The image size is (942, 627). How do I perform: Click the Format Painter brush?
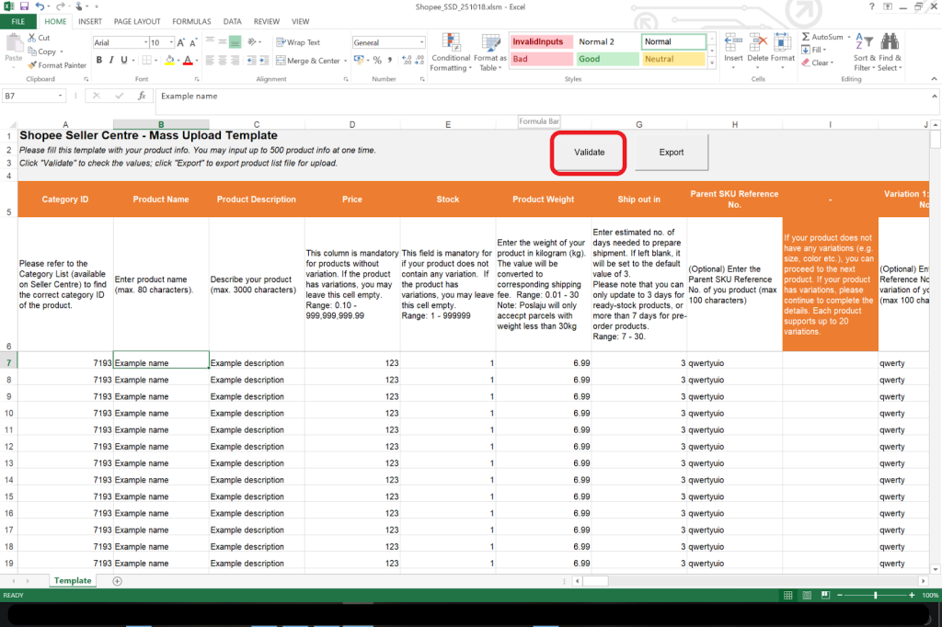click(57, 65)
